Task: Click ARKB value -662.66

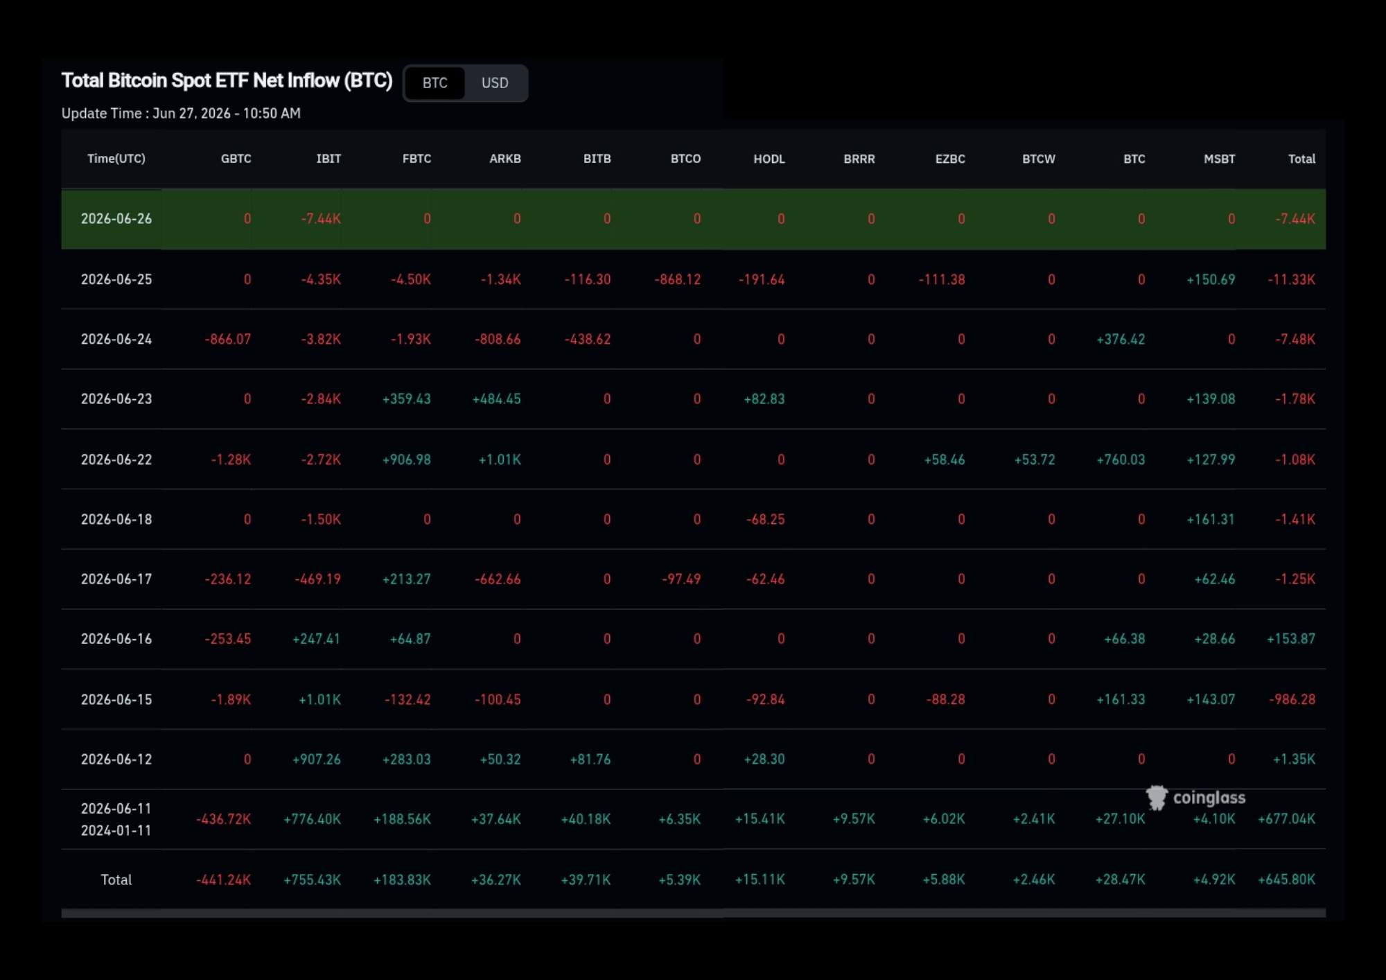Action: coord(498,579)
